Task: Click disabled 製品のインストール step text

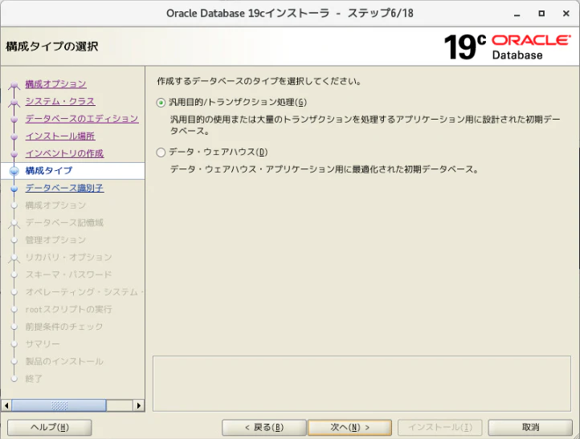Action: (x=64, y=362)
